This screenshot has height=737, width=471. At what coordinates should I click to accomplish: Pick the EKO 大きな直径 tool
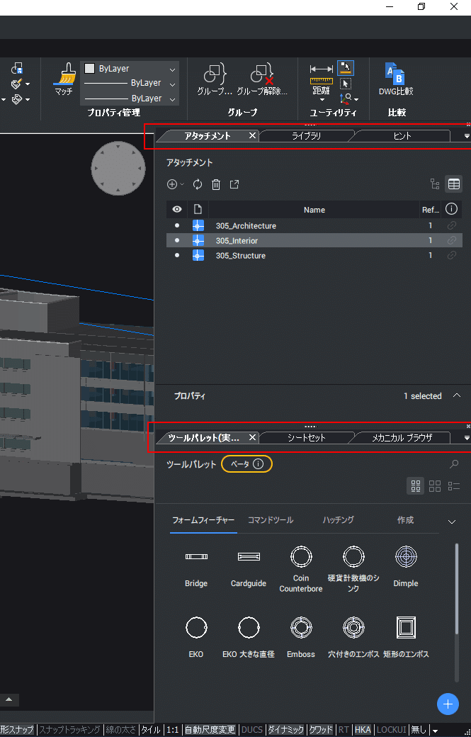(249, 637)
